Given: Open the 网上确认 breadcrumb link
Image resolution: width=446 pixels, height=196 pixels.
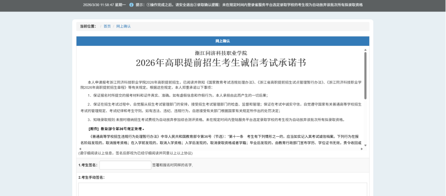Looking at the screenshot, I should [123, 26].
